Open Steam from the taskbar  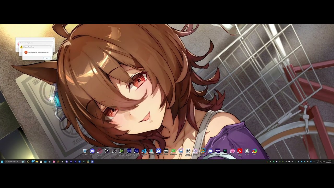[x=49, y=162]
